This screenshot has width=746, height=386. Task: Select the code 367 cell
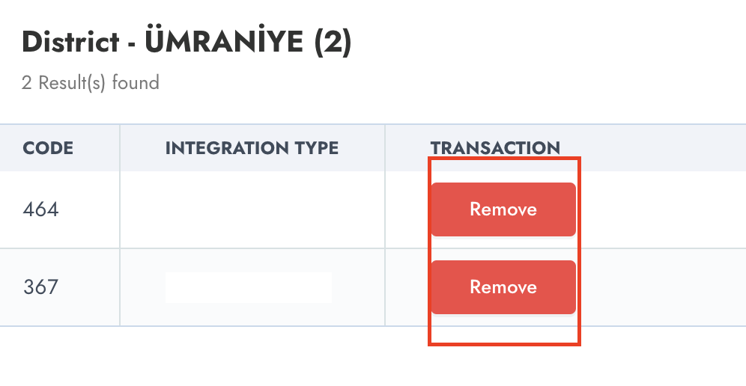click(41, 287)
